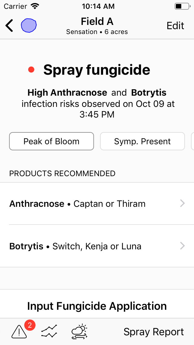This screenshot has width=194, height=345.
Task: Tap the red notification badge showing 2
Action: coord(30,325)
